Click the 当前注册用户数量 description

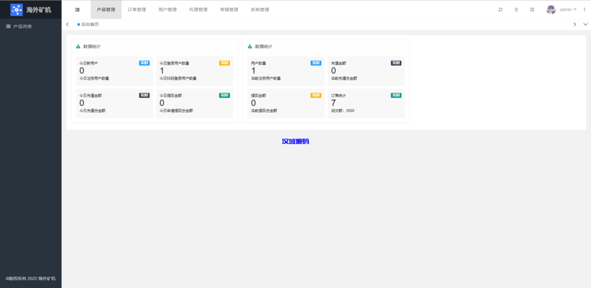pos(266,78)
